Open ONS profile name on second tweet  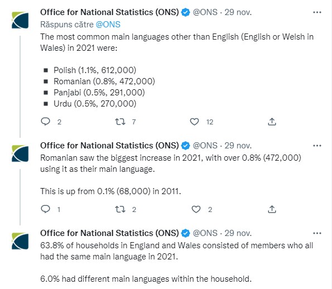[109, 146]
